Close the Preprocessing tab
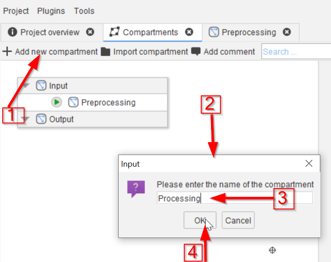Viewport: 331px width, 262px height. [x=287, y=32]
